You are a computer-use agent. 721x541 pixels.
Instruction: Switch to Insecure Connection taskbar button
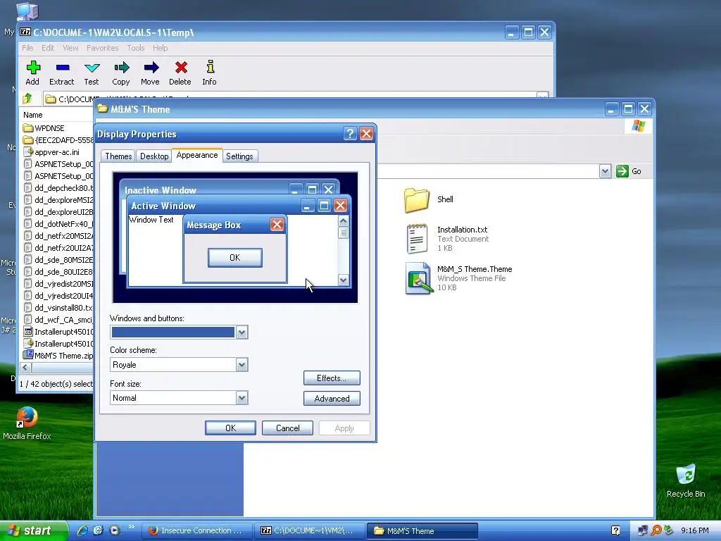(196, 530)
